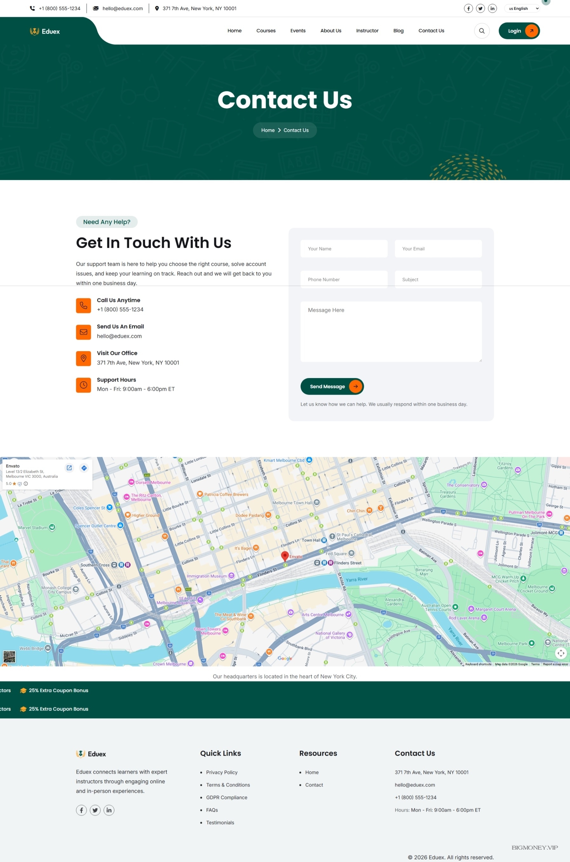Click the LinkedIn icon in footer
570x862 pixels.
(109, 810)
